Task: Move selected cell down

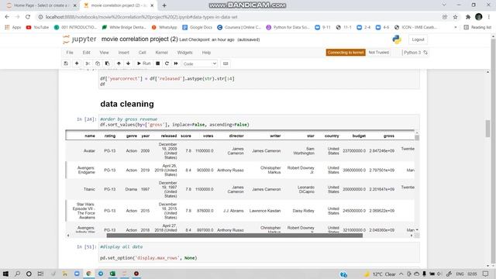Action: pyautogui.click(x=128, y=64)
